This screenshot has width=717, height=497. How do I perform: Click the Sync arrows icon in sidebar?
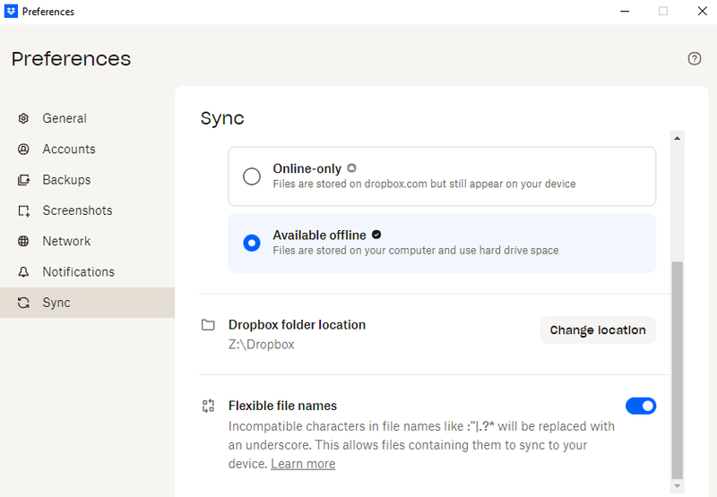(x=24, y=303)
